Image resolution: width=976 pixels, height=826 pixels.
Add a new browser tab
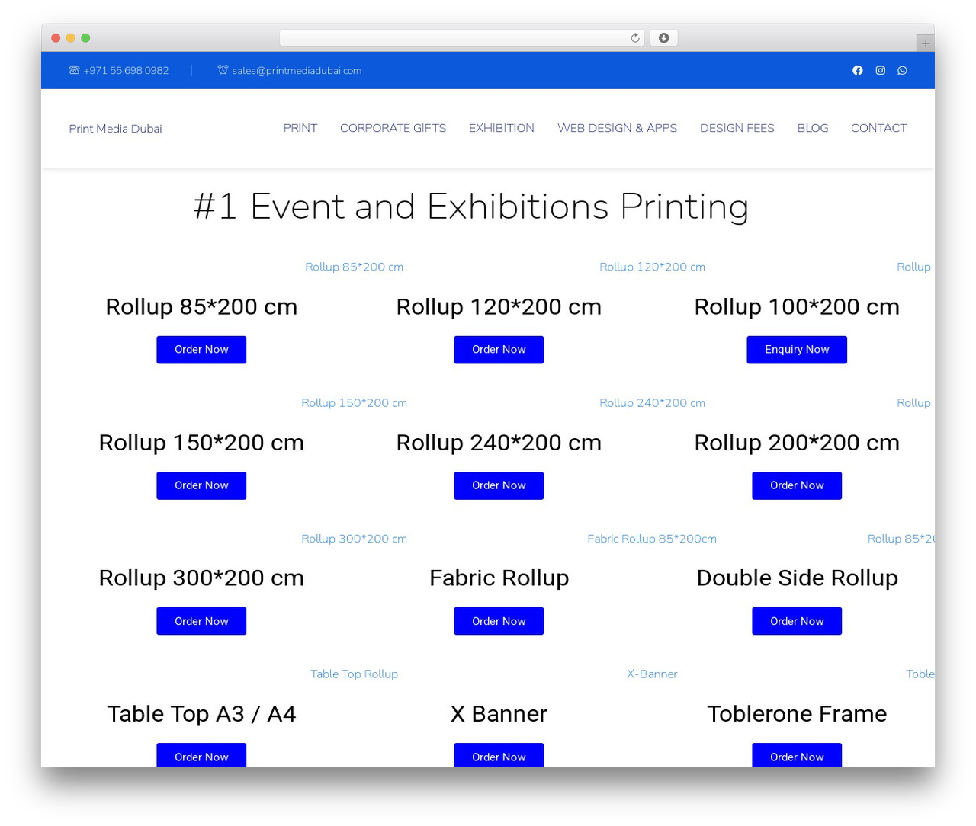coord(925,43)
